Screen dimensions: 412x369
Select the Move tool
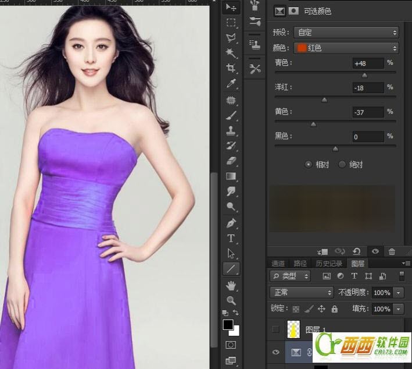click(231, 7)
